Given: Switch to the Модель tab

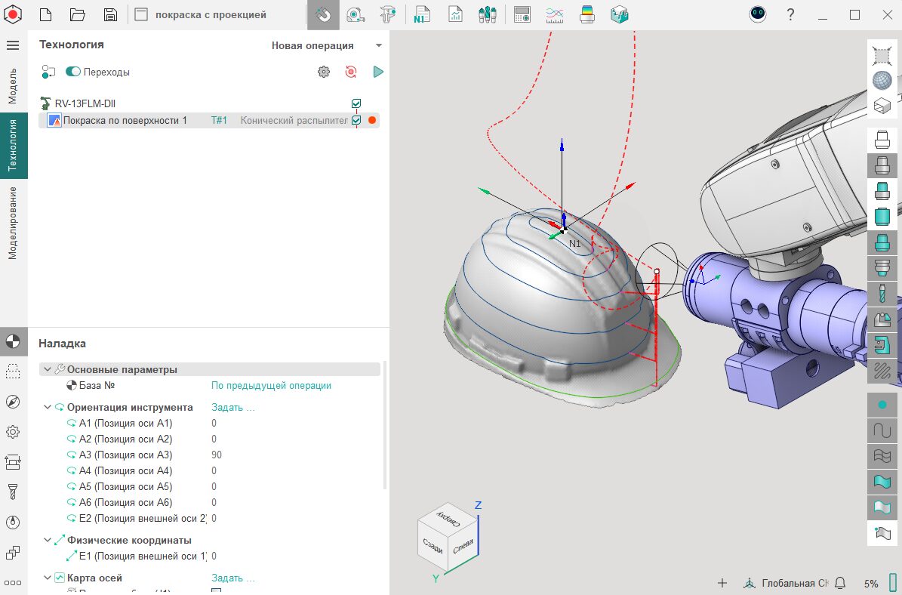Looking at the screenshot, I should 13,85.
